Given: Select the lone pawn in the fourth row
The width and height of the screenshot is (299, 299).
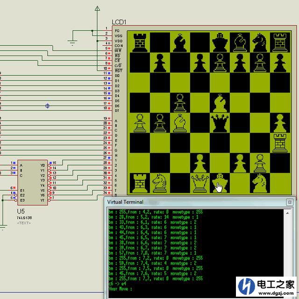Looking at the screenshot, I should (179, 103).
